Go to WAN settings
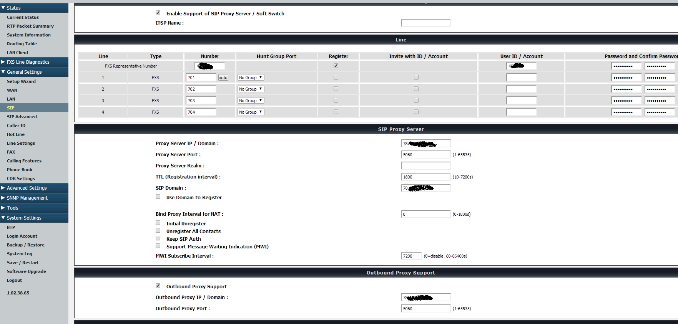This screenshot has height=324, width=678. click(12, 90)
